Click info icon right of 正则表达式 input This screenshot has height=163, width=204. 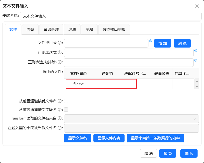(196, 50)
